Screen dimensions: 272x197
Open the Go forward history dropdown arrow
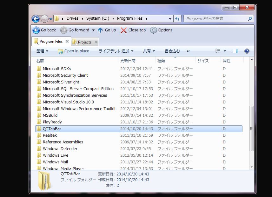click(93, 30)
